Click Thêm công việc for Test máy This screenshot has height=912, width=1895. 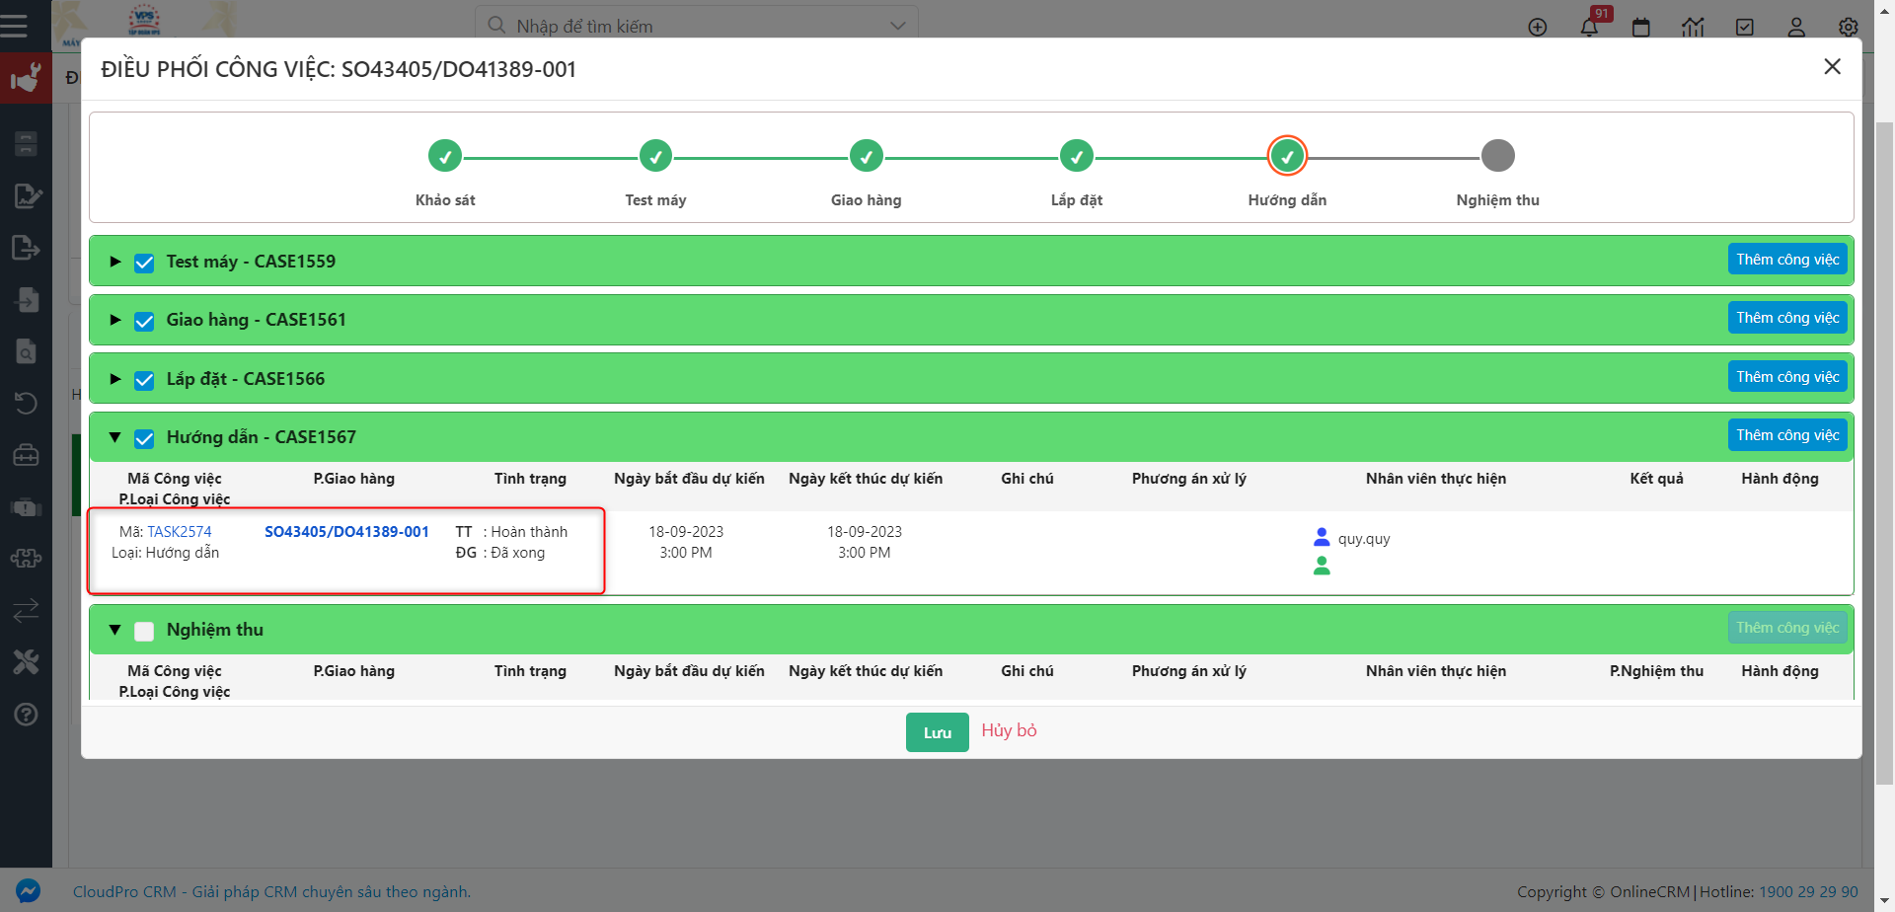coord(1787,260)
